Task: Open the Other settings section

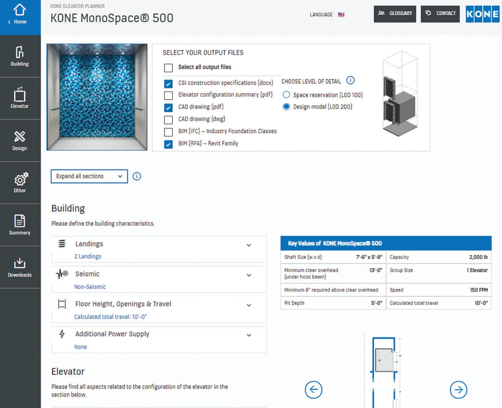Action: coord(20,183)
